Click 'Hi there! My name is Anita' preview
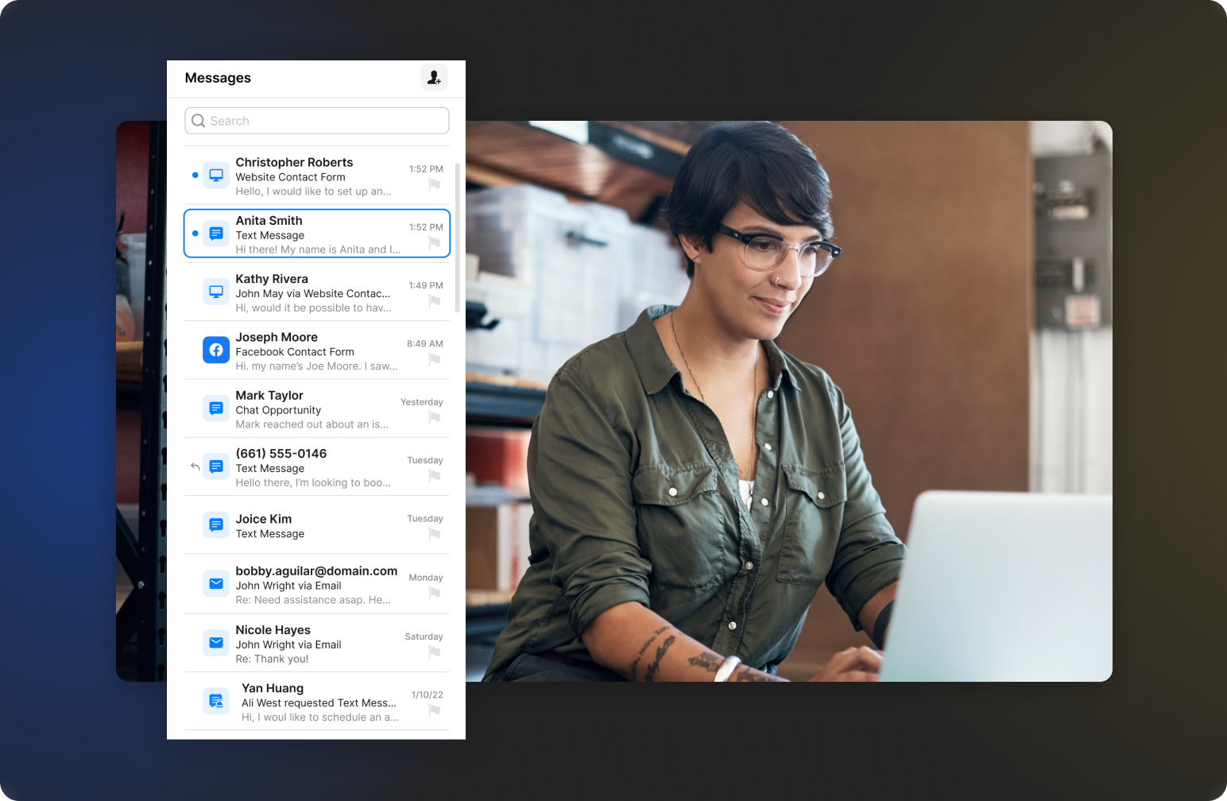The width and height of the screenshot is (1227, 801). (318, 250)
